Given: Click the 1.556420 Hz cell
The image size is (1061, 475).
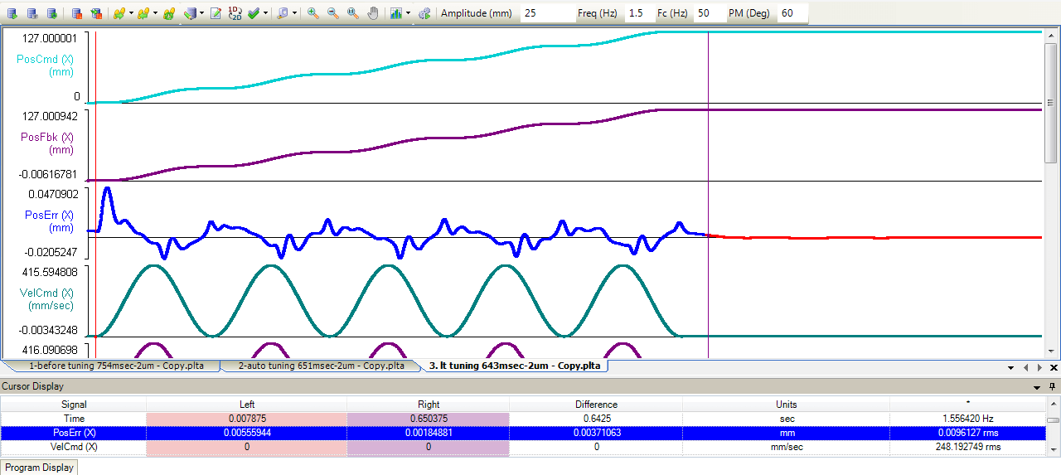Looking at the screenshot, I should [967, 419].
